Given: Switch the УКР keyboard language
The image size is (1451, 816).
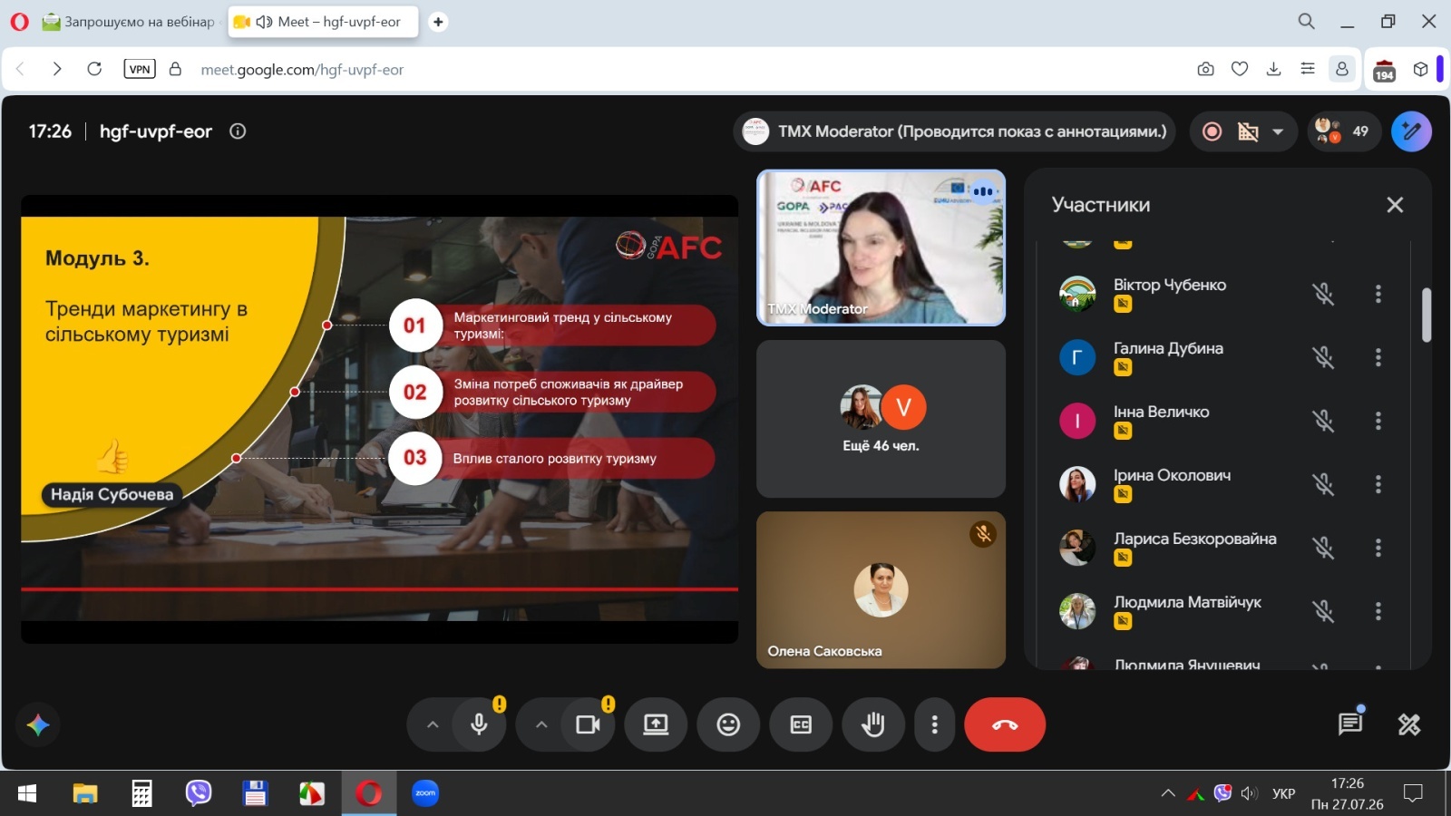Looking at the screenshot, I should 1283,793.
